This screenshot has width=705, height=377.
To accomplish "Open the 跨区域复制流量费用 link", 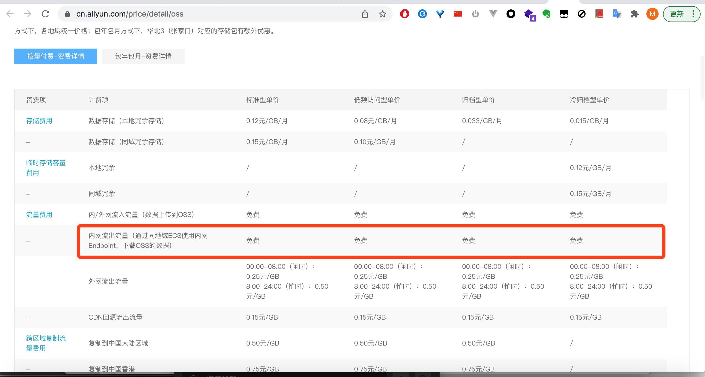I will click(46, 343).
